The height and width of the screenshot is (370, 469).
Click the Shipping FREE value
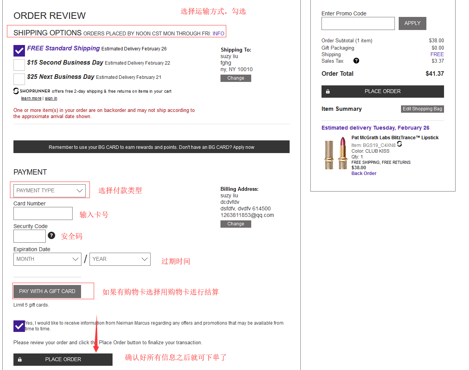click(x=437, y=54)
